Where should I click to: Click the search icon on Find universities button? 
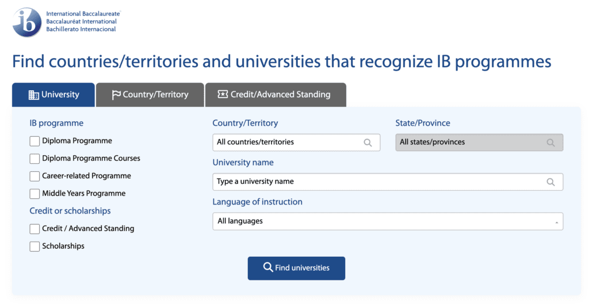(x=268, y=267)
